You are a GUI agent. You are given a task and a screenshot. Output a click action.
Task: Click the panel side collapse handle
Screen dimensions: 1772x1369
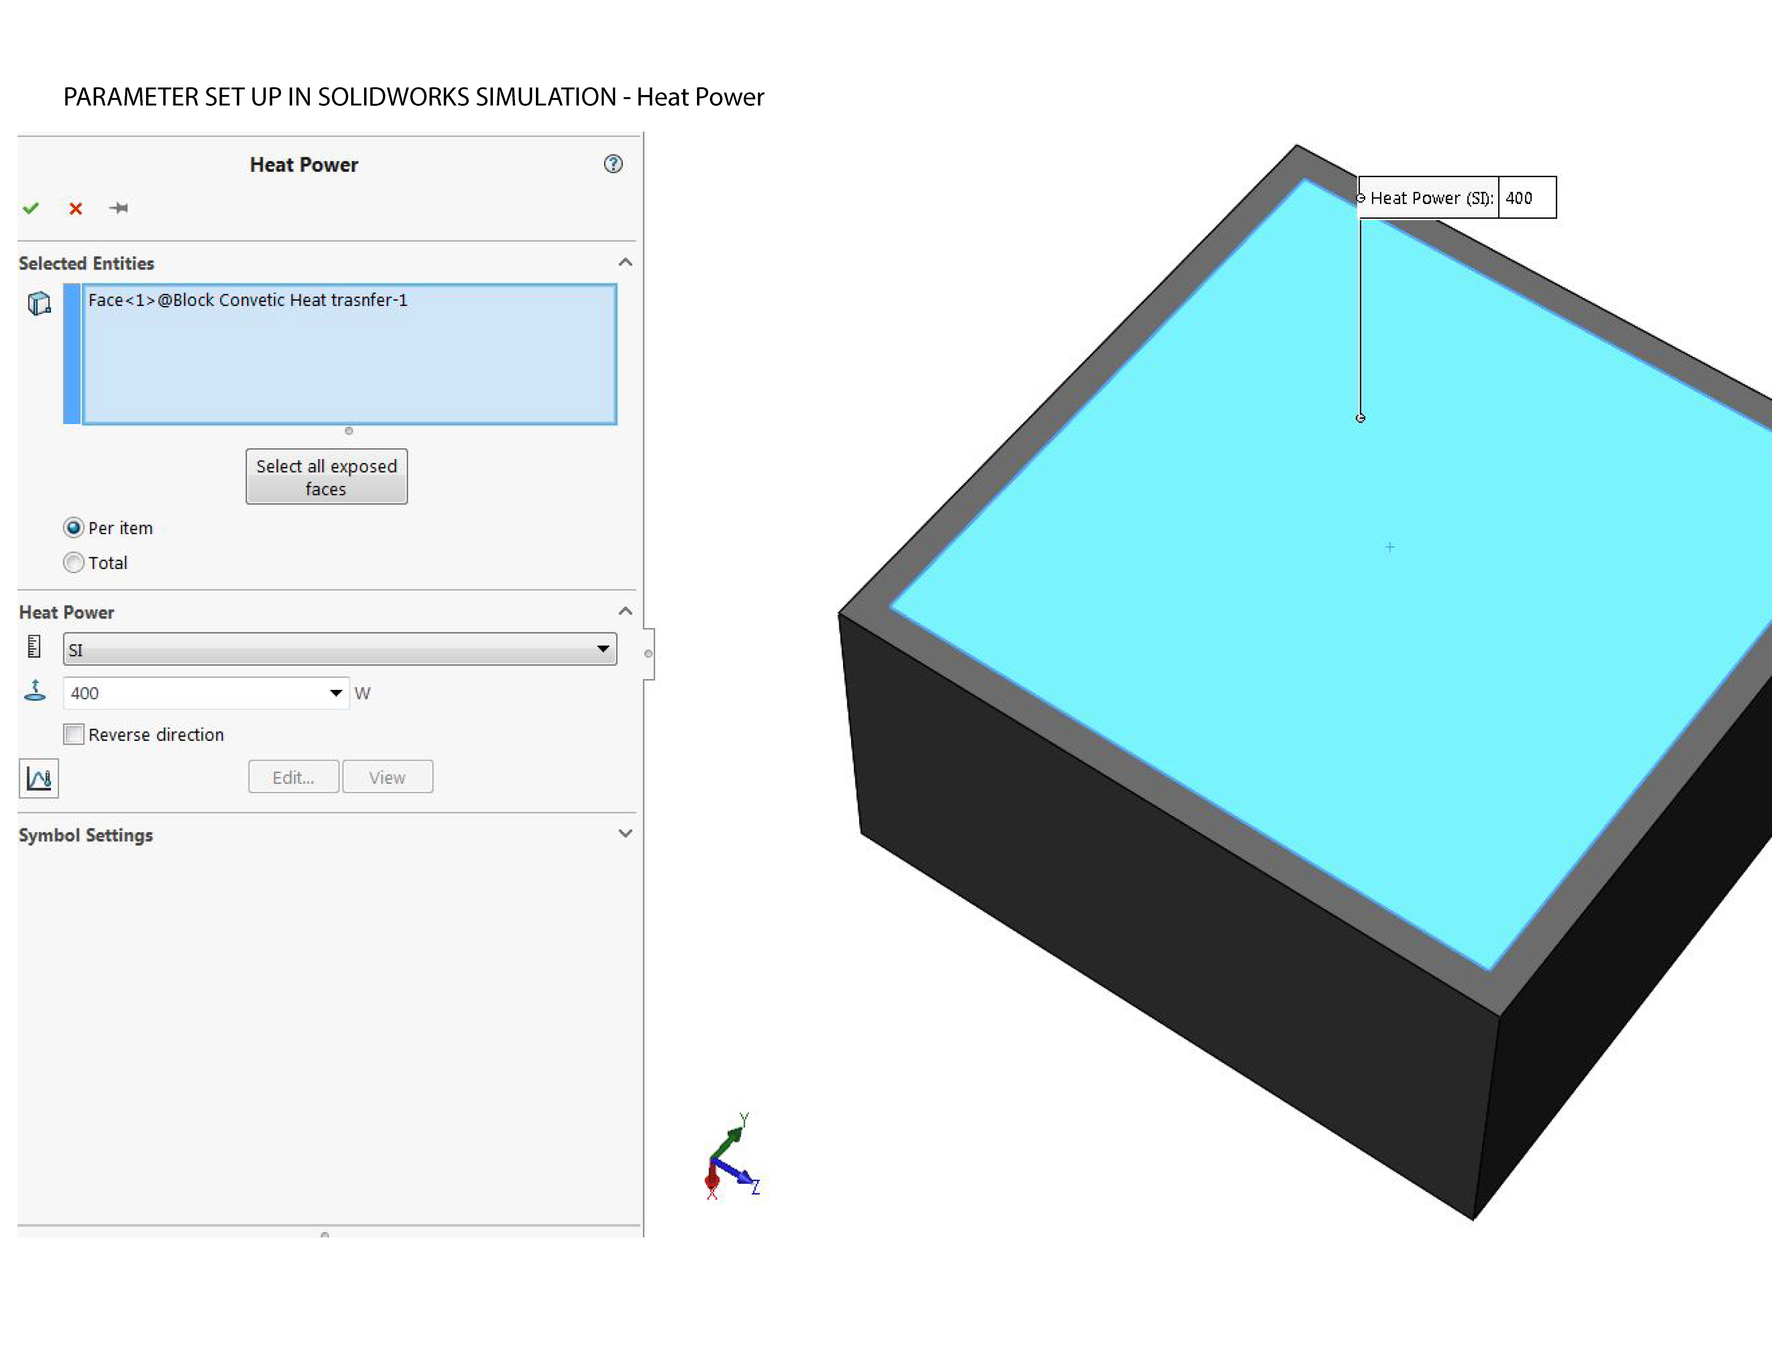648,654
